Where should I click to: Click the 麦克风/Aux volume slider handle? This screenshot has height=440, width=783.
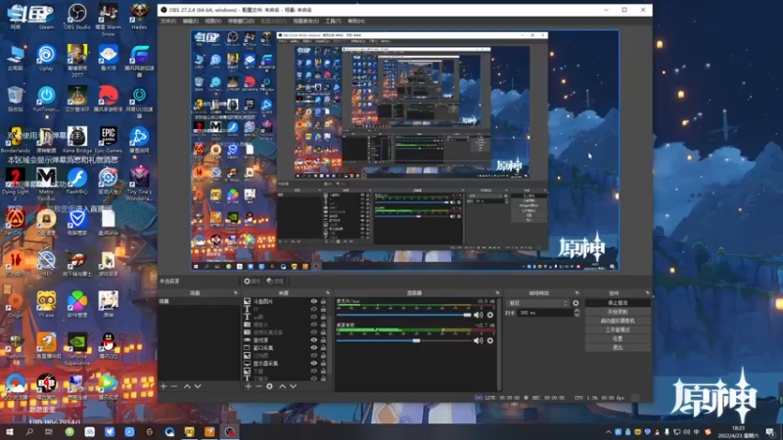click(467, 315)
